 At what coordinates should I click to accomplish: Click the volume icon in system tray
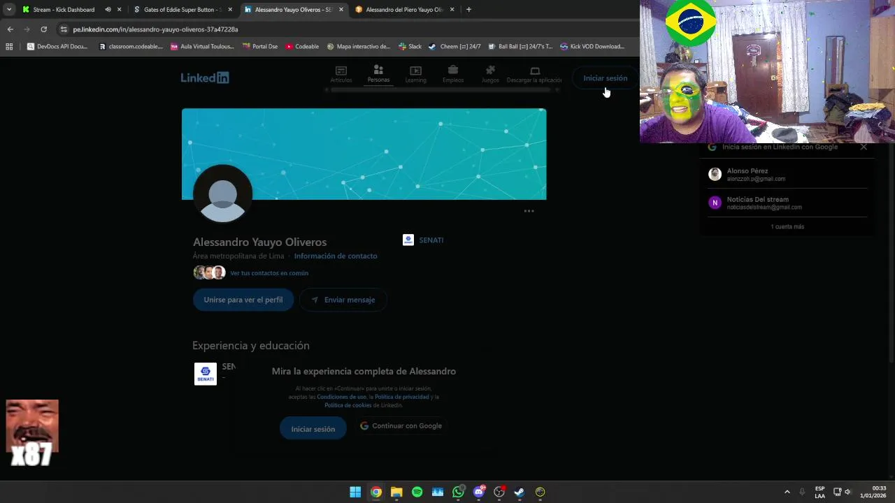pyautogui.click(x=847, y=492)
